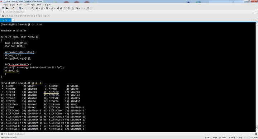Image resolution: width=258 pixels, height=139 pixels.
Task: Open the Help (도움말) menu
Action: pos(47,5)
